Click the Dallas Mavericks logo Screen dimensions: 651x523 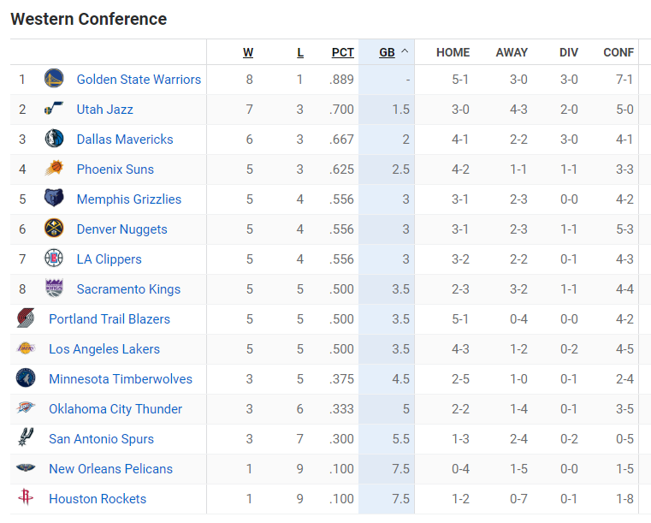[x=54, y=139]
